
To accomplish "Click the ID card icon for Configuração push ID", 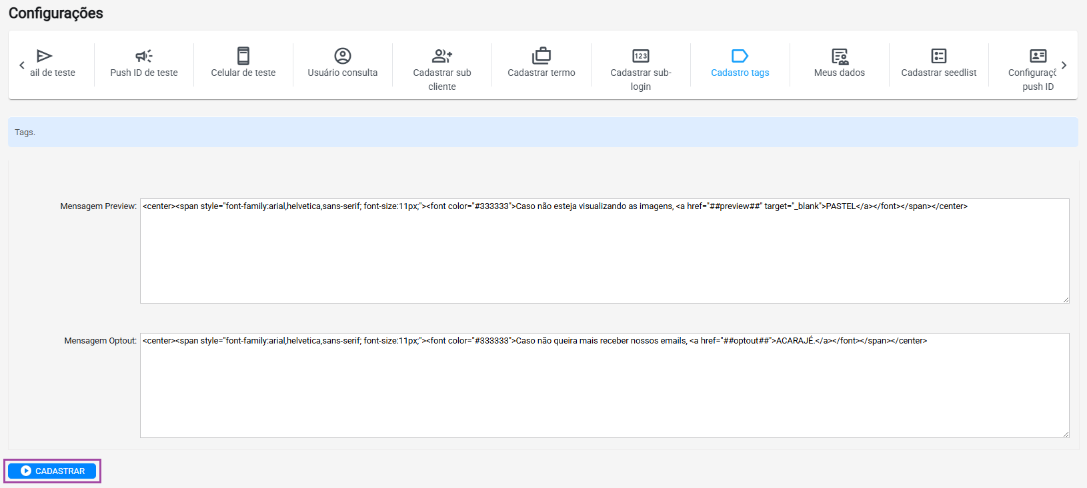I will 1038,56.
